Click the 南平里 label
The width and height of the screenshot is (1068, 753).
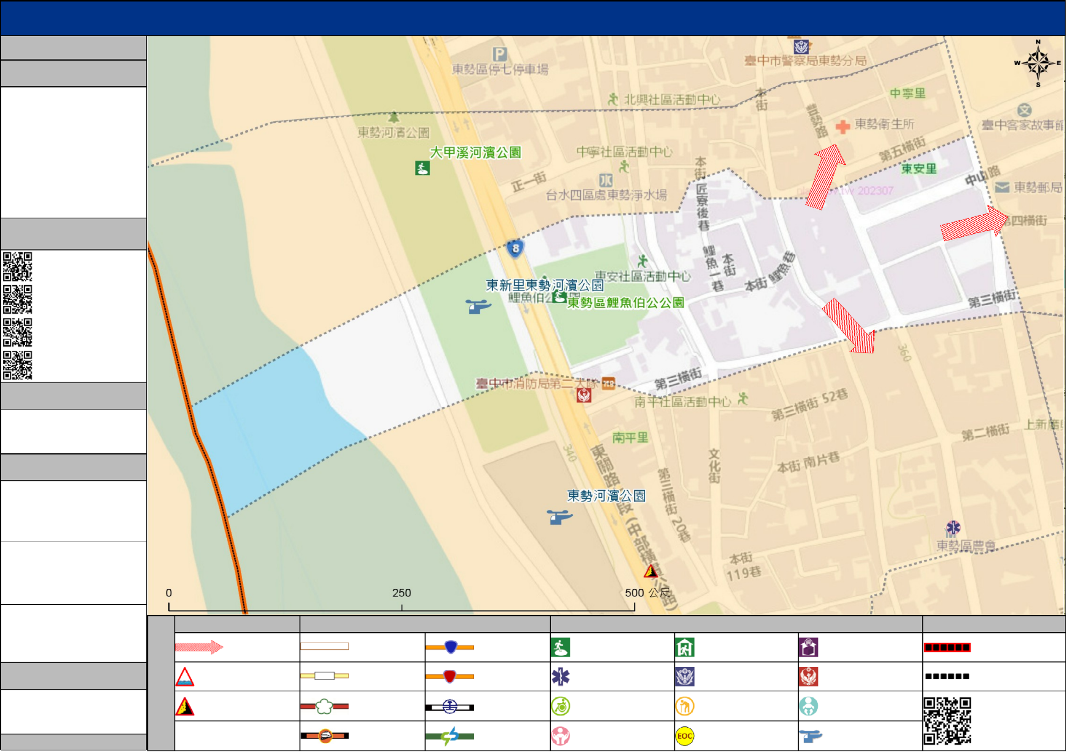tap(630, 438)
